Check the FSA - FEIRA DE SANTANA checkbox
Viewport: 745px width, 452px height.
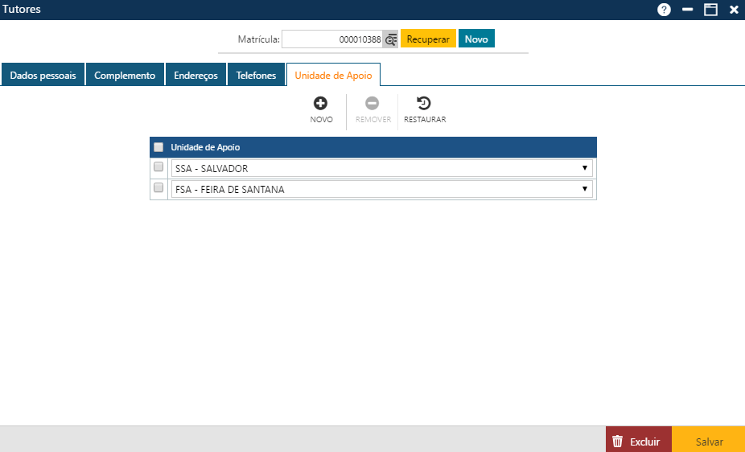158,188
